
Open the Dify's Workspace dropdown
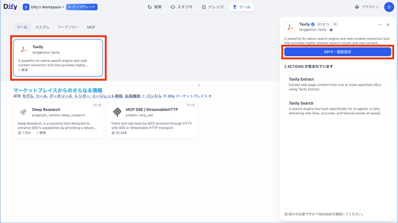(x=43, y=7)
